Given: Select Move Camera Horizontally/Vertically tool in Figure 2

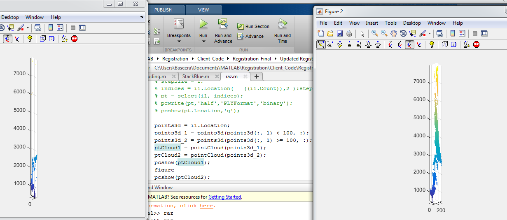Looking at the screenshot, I should (349, 44).
